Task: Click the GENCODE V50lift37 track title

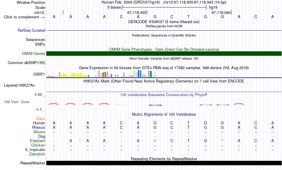Action: pos(164,22)
